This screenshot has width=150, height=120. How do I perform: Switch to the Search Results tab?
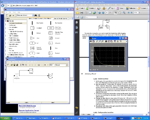coord(60,18)
